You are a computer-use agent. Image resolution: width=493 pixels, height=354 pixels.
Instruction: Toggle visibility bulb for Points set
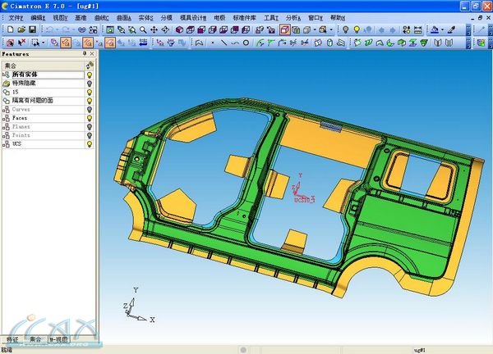[90, 135]
